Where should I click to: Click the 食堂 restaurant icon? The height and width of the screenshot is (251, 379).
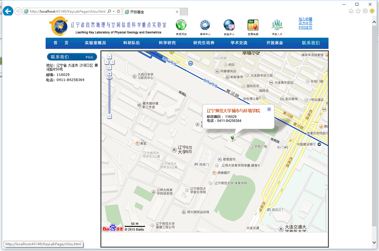coord(137,143)
